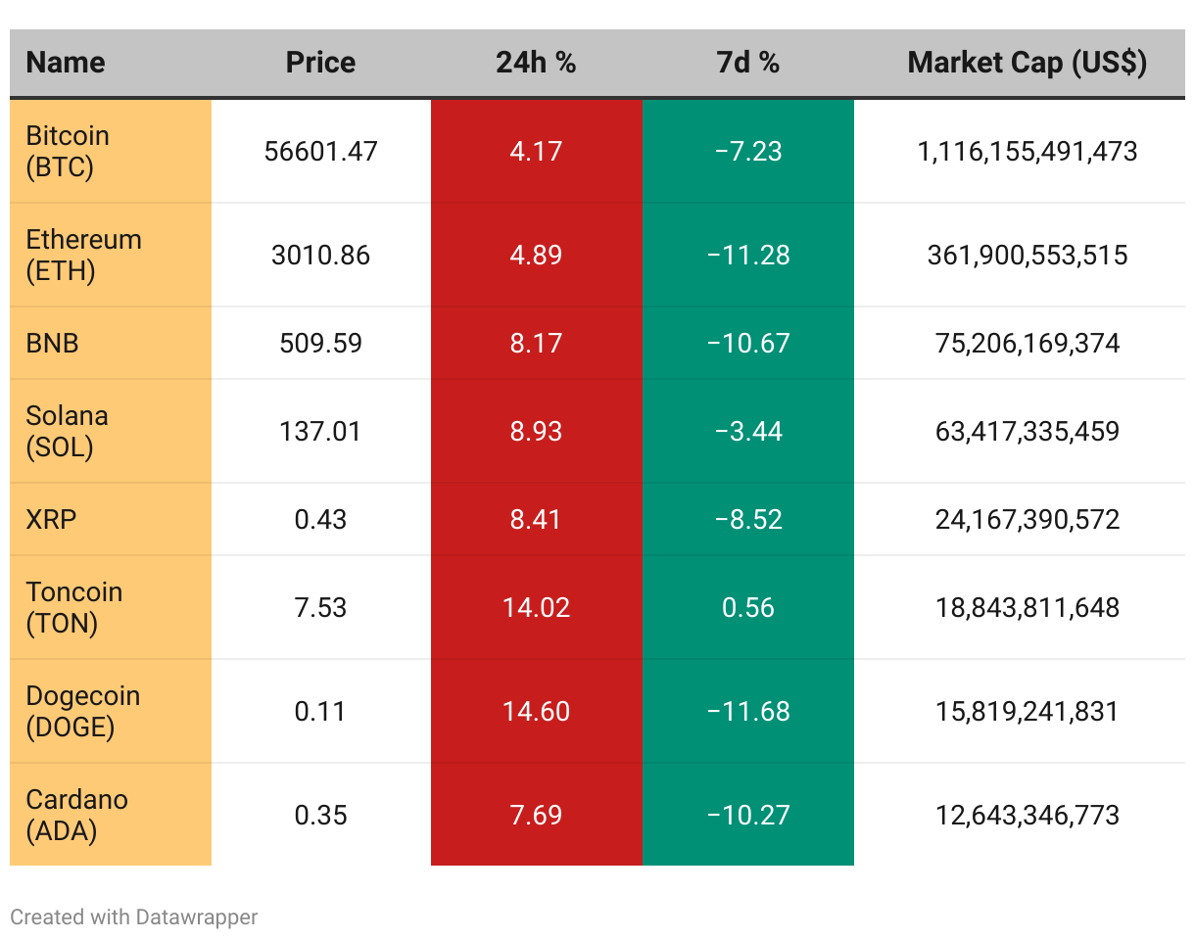Viewport: 1195px width, 940px height.
Task: Select the XRP name cell
Action: [x=51, y=519]
